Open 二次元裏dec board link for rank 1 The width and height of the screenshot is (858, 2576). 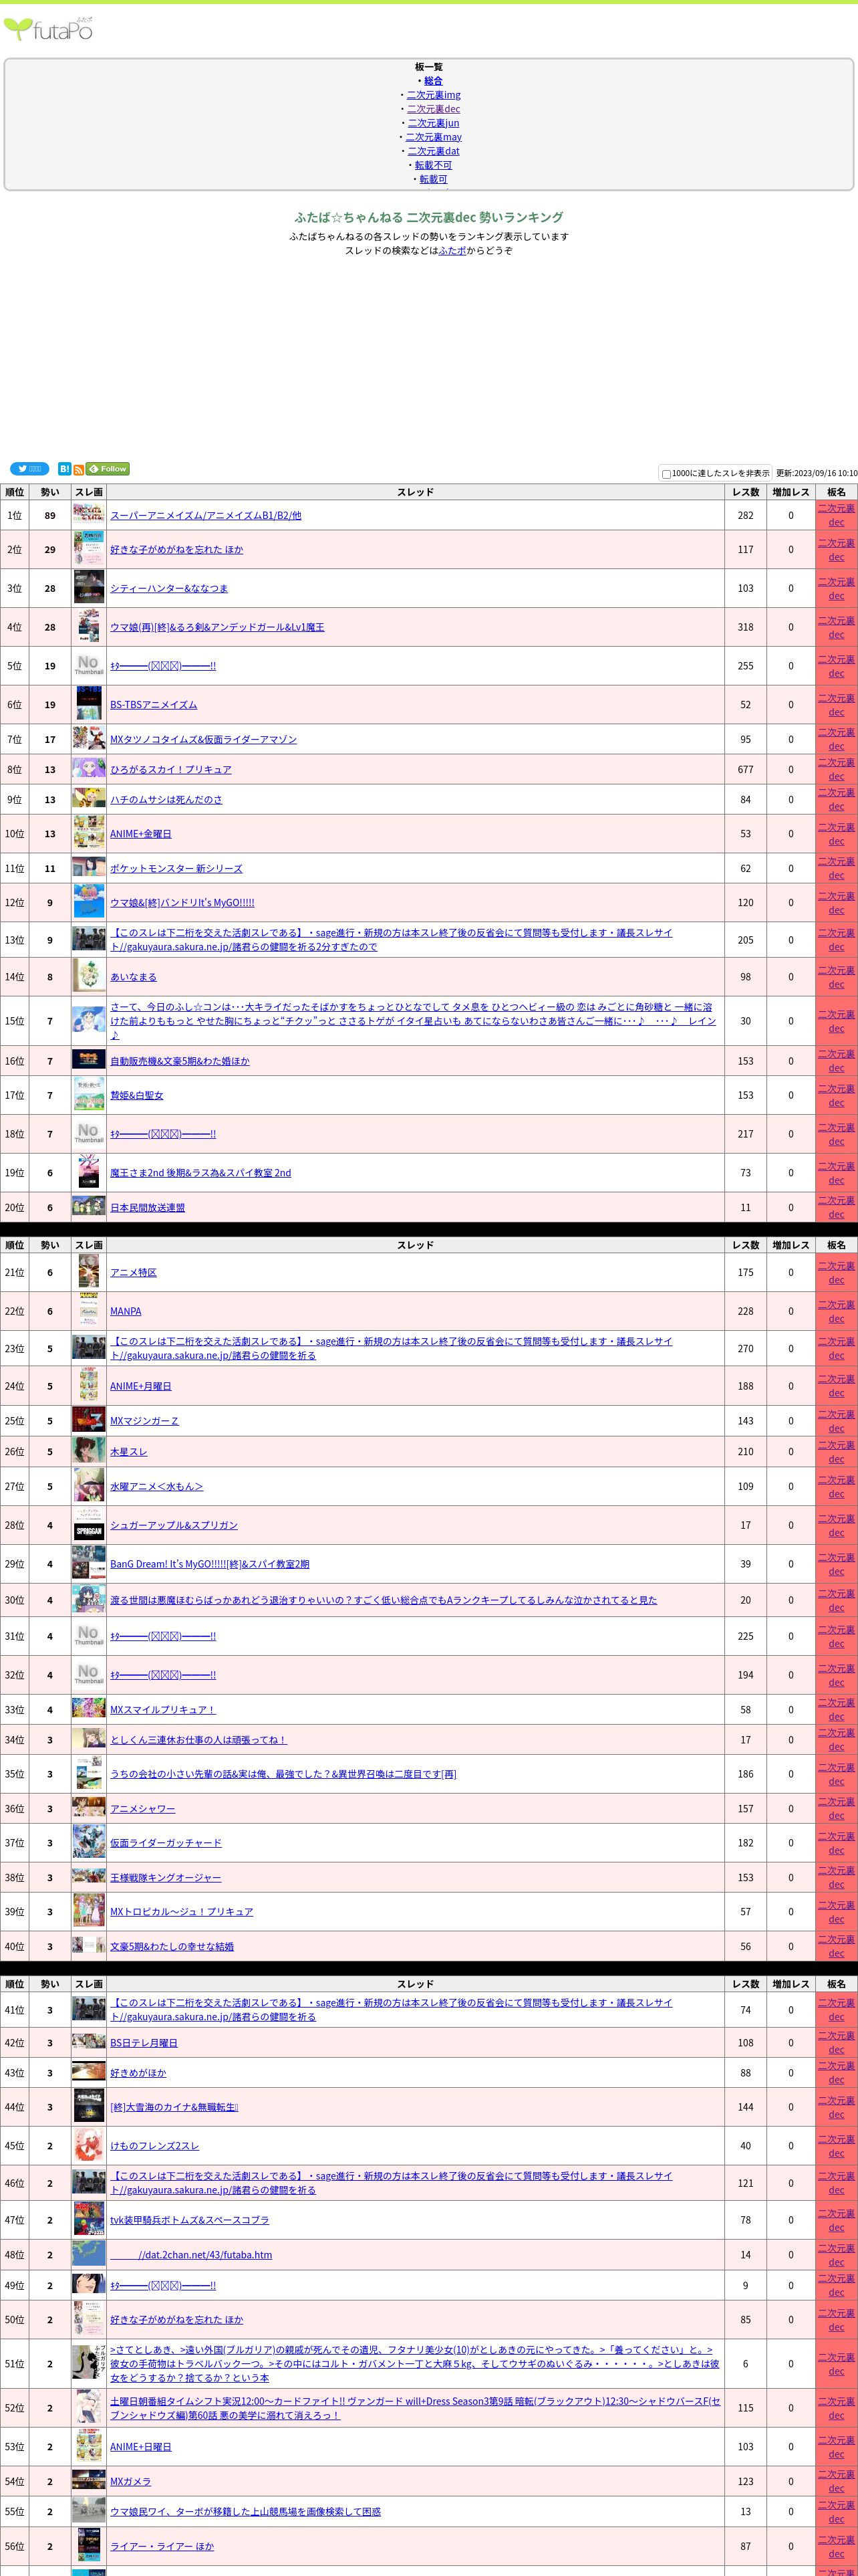tap(836, 515)
